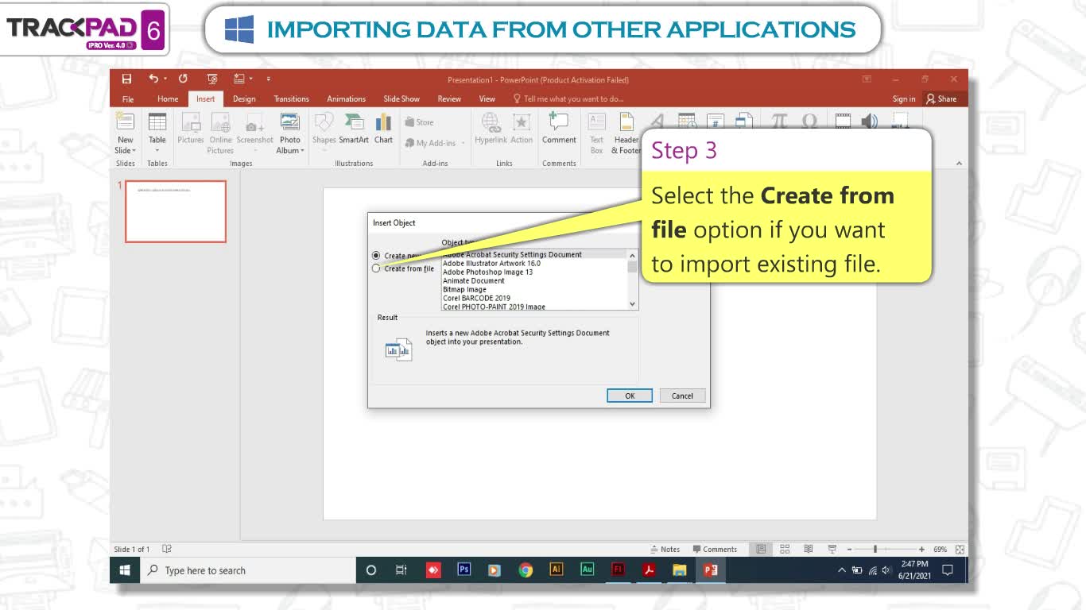Open the Undo history dropdown arrow

165,79
